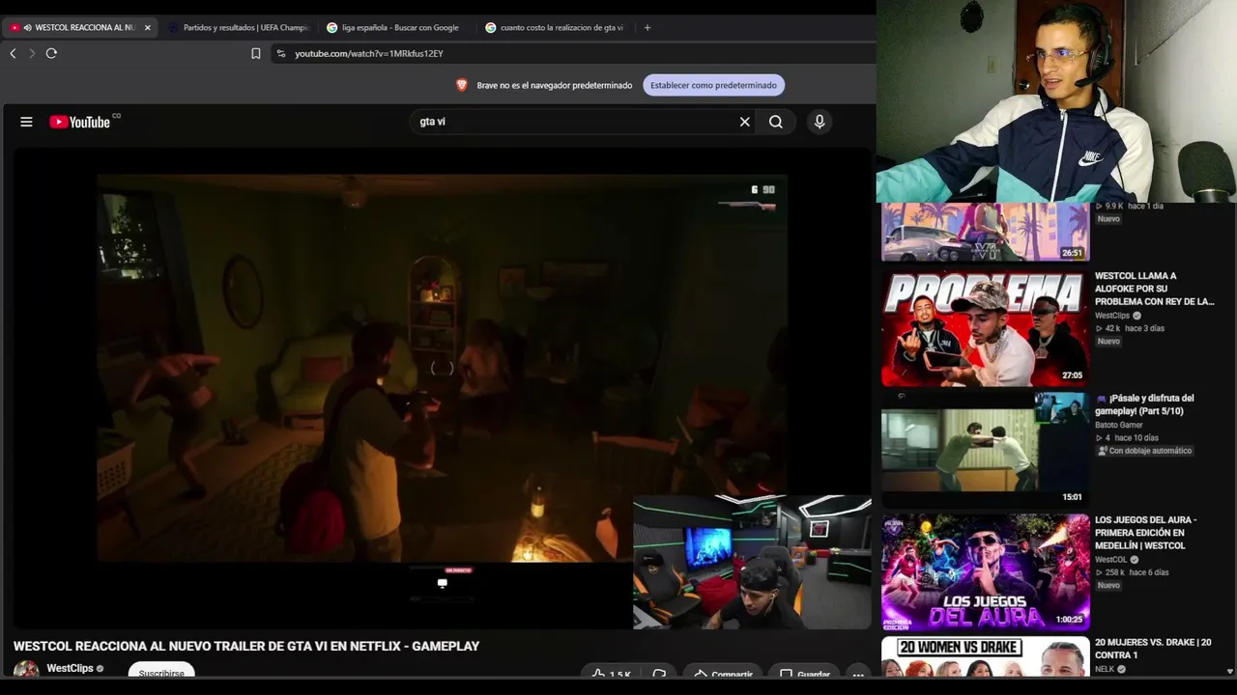
Task: Click 'Con doblaje automático' badge
Action: click(x=1144, y=451)
